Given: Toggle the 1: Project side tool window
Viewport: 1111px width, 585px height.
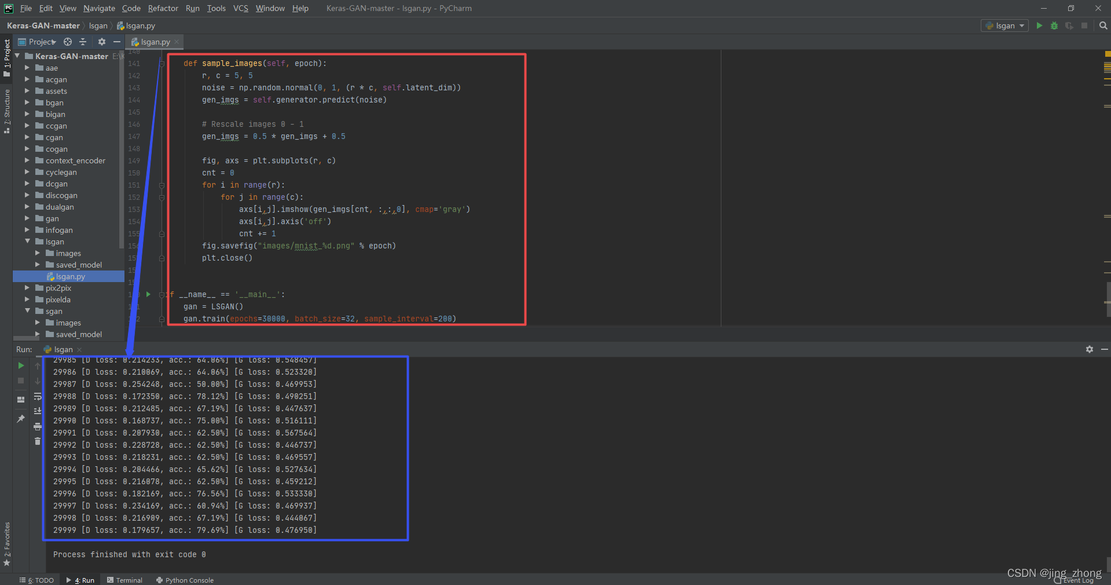Looking at the screenshot, I should pyautogui.click(x=6, y=58).
